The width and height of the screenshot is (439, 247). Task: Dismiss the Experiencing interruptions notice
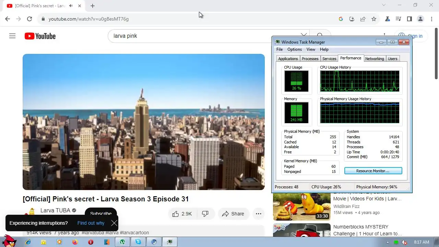tap(114, 223)
